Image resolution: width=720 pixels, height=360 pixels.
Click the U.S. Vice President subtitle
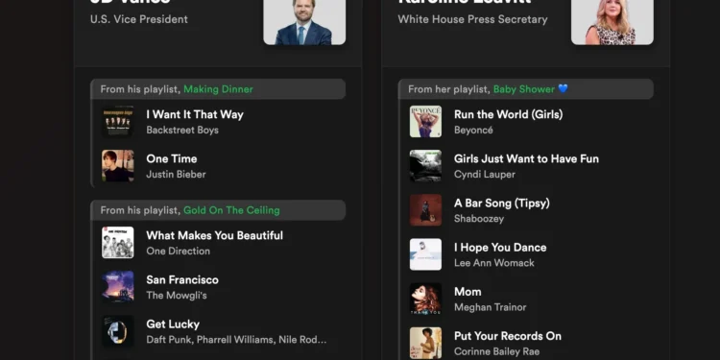coord(139,19)
